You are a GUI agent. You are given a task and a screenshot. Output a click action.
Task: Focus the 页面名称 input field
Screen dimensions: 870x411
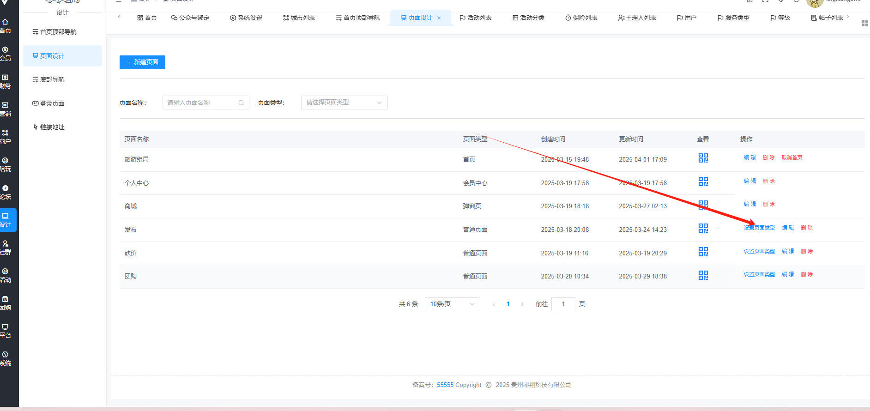click(x=201, y=103)
